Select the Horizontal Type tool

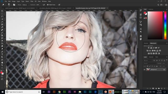2,54
